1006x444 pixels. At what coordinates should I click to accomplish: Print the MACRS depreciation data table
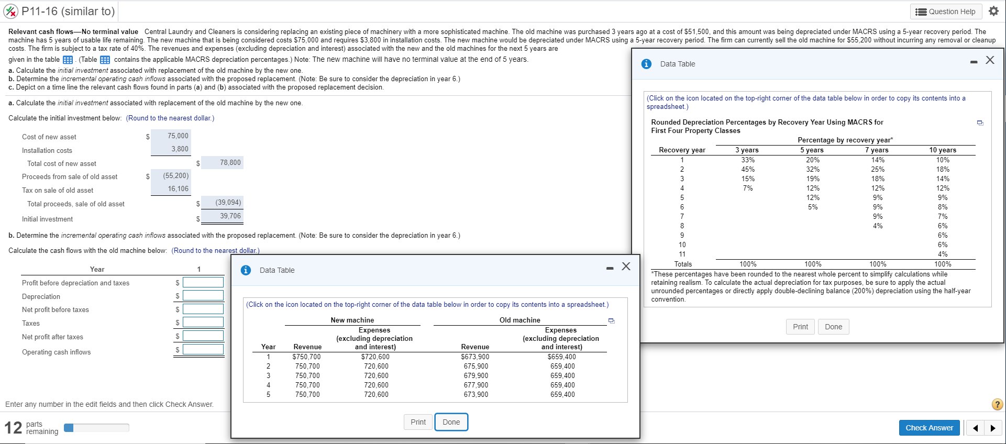(800, 327)
